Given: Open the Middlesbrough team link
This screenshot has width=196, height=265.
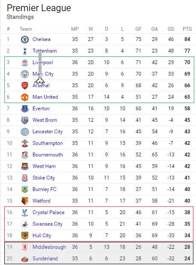Looking at the screenshot, I should pyautogui.click(x=49, y=247).
